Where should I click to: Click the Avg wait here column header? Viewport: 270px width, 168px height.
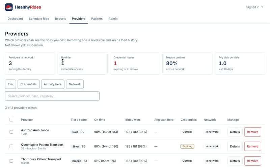164,120
